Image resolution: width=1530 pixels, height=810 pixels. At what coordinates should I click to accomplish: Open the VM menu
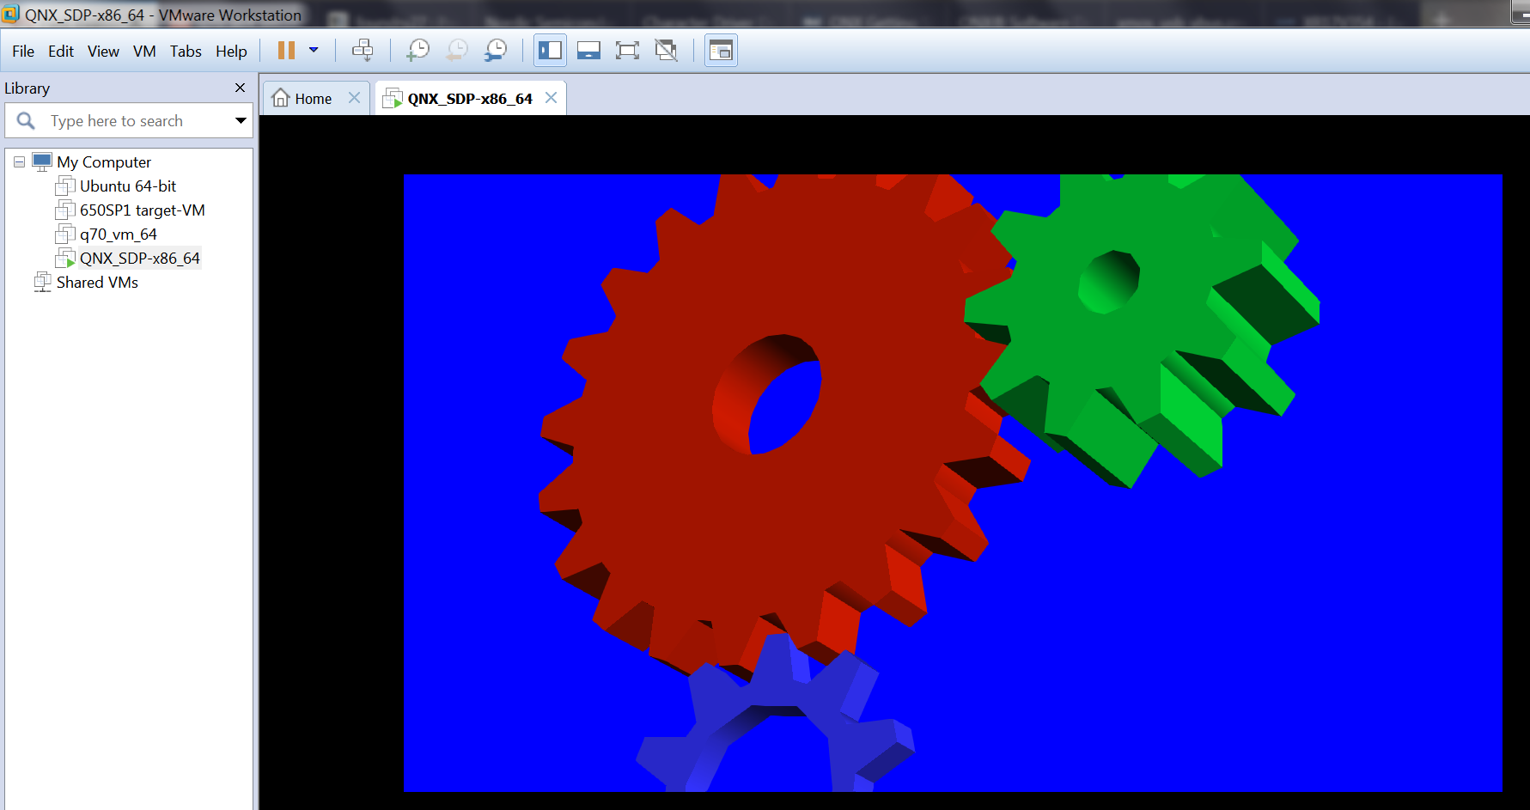point(144,52)
